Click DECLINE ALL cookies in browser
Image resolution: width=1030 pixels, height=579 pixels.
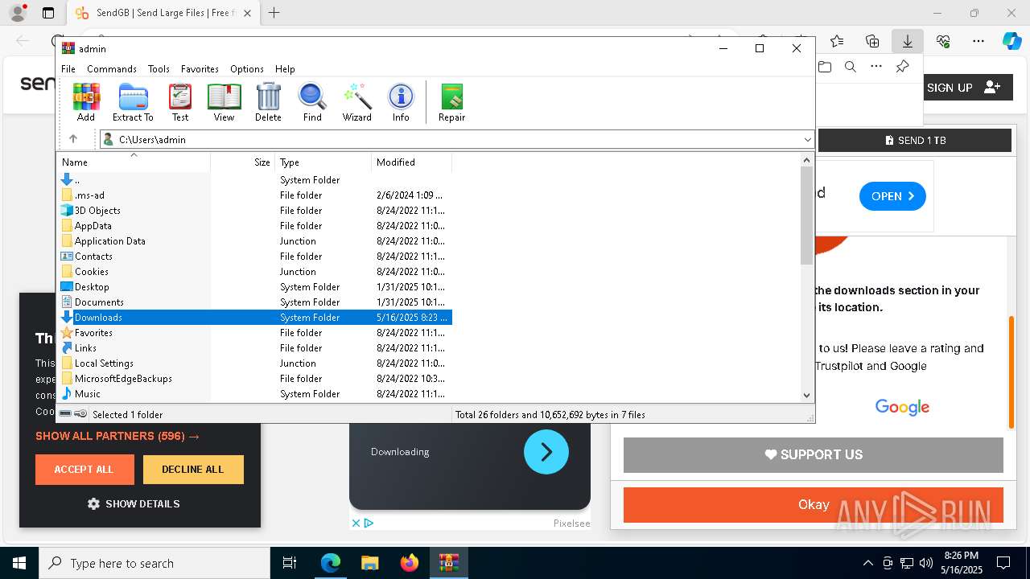pos(193,470)
